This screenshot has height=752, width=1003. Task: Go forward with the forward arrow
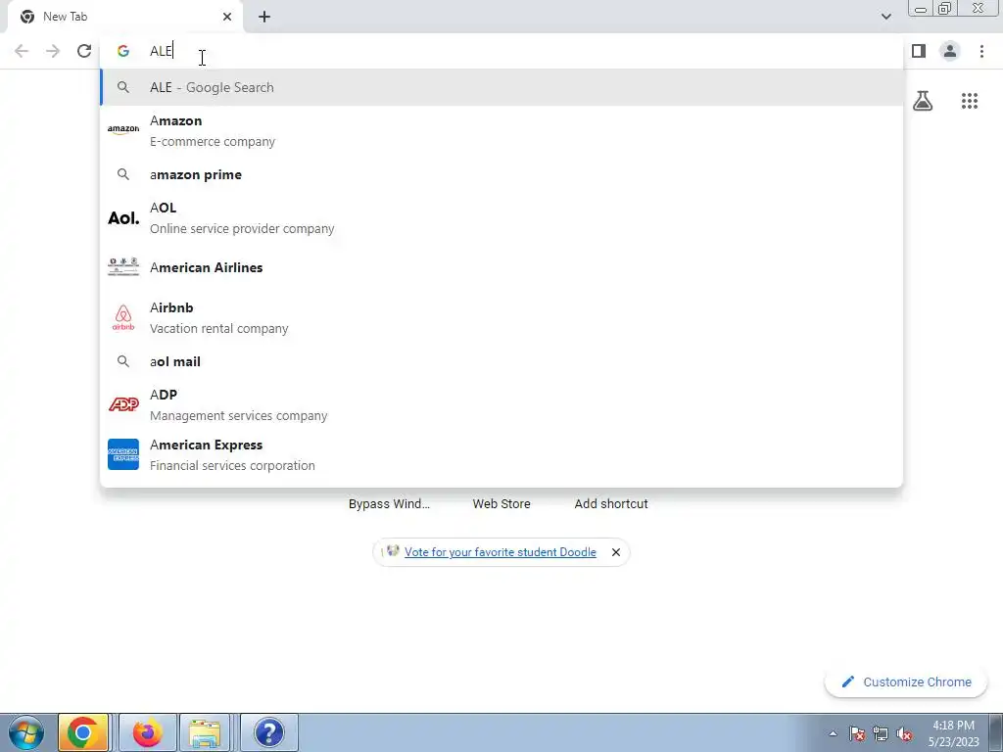click(x=53, y=51)
